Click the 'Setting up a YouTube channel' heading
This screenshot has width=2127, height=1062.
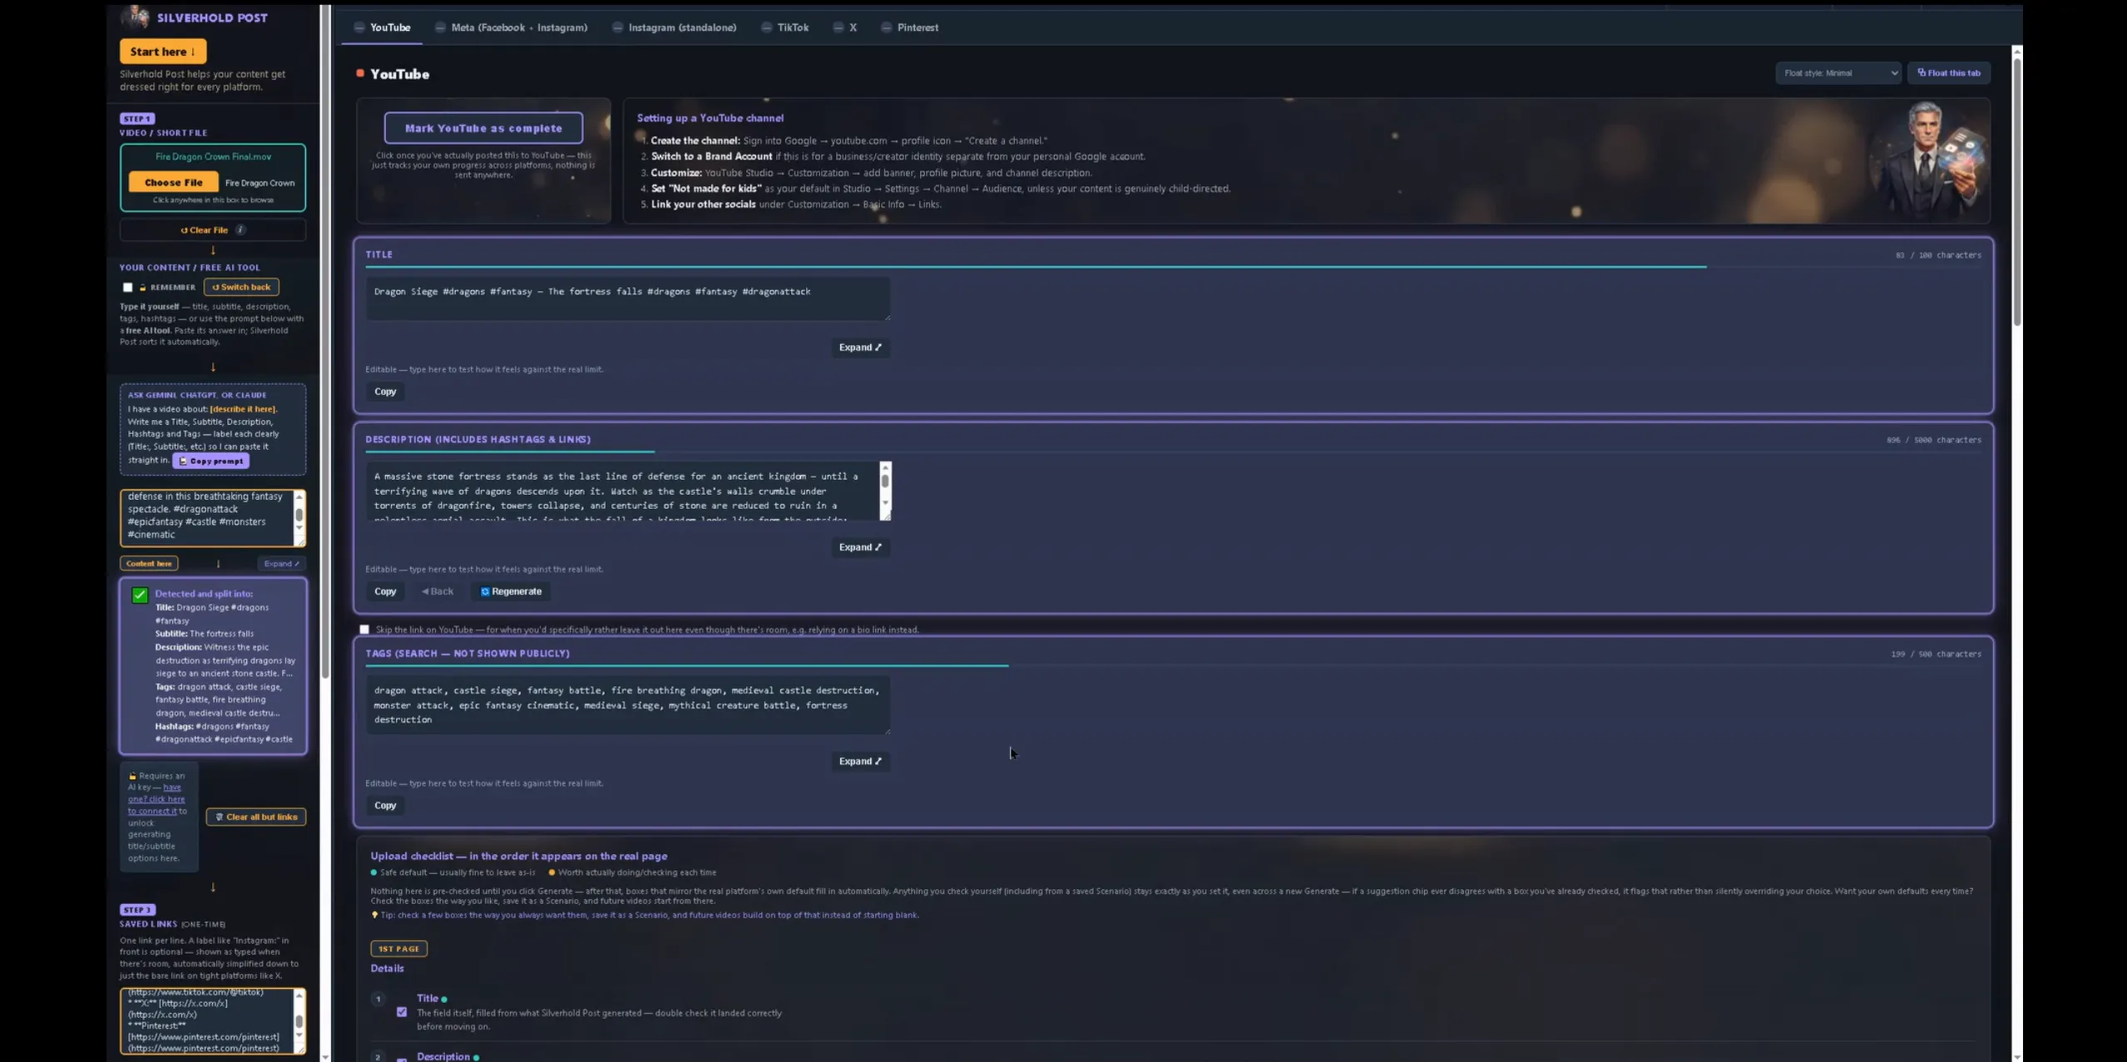click(710, 118)
